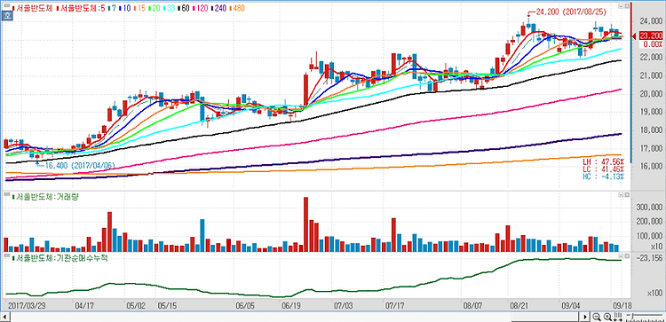
Task: Minimize the 기관순매수누적 pane
Action: (621, 256)
